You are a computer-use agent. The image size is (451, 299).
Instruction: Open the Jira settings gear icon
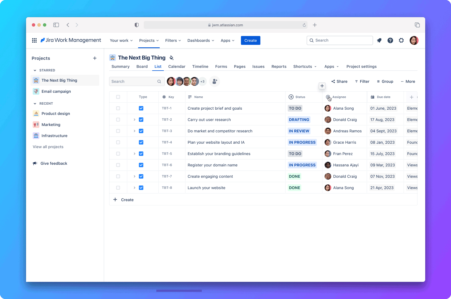click(401, 40)
